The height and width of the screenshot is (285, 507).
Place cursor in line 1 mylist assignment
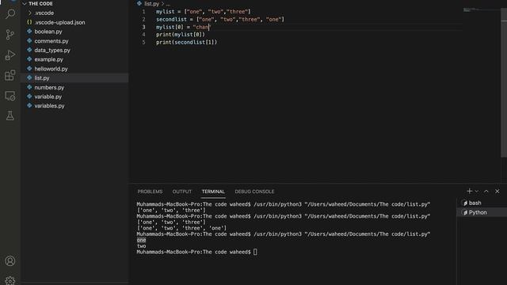[x=204, y=12]
